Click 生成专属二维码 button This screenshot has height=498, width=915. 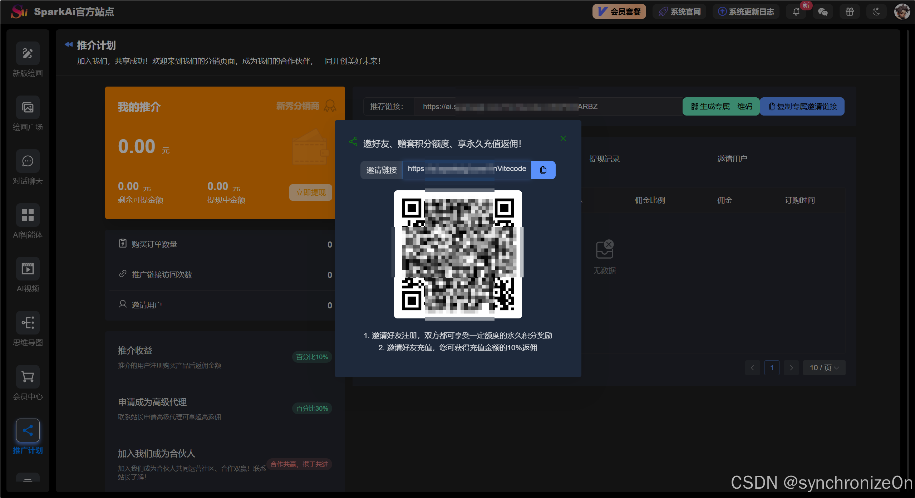point(721,107)
